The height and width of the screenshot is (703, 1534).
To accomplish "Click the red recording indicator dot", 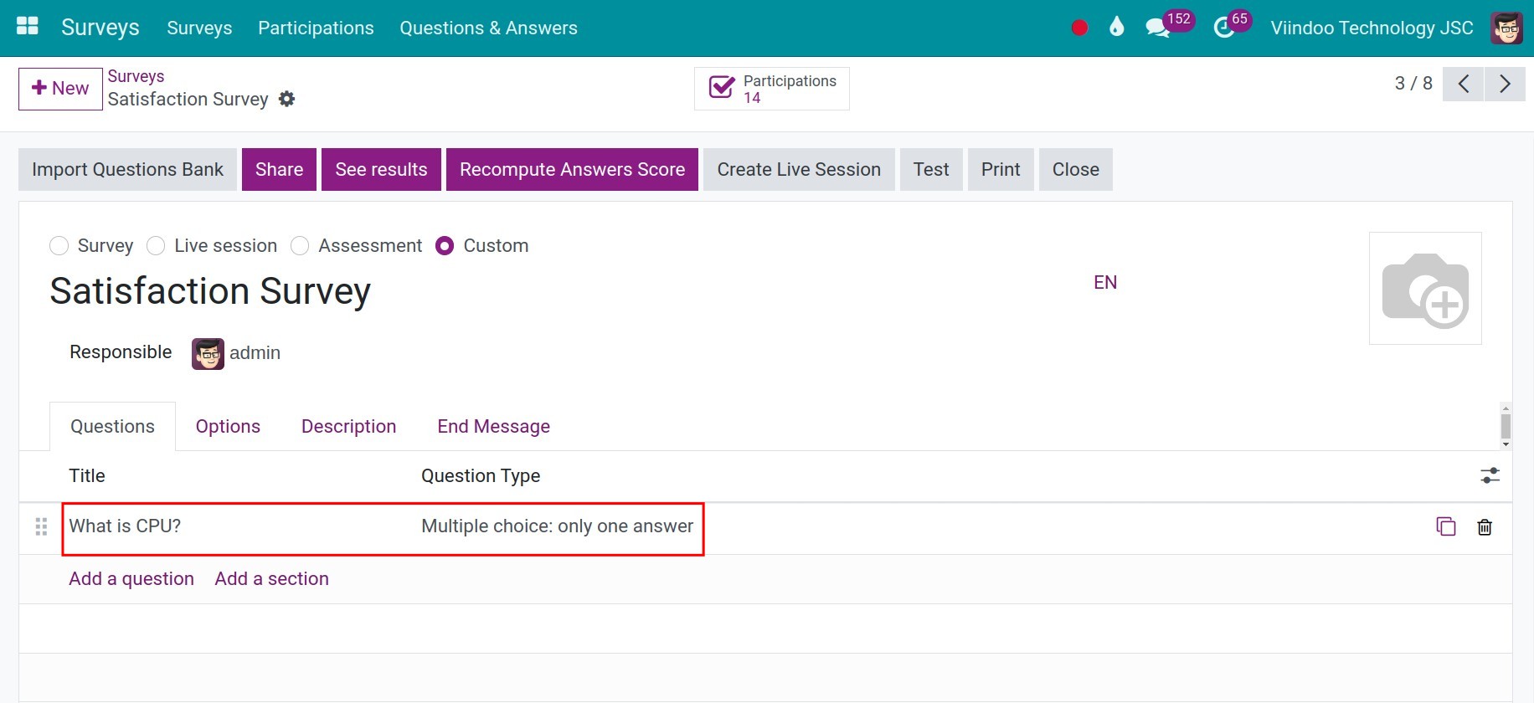I will point(1079,28).
